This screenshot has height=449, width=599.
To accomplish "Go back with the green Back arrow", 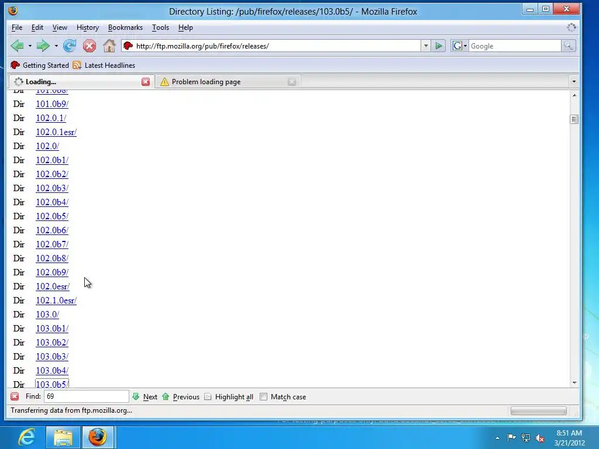I will [x=17, y=46].
